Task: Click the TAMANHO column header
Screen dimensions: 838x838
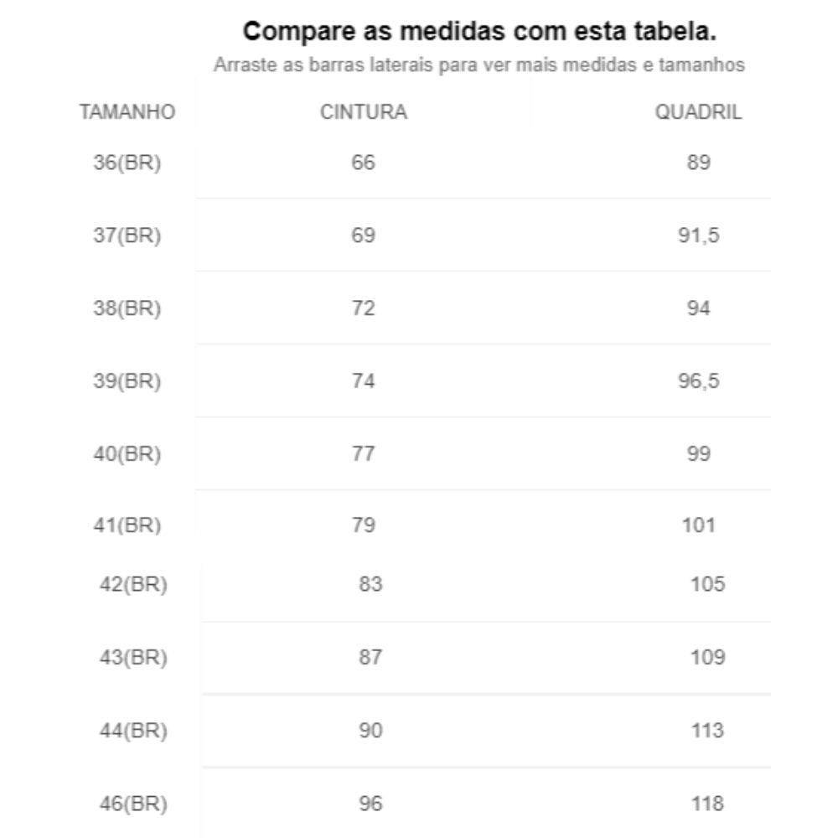Action: pos(127,112)
